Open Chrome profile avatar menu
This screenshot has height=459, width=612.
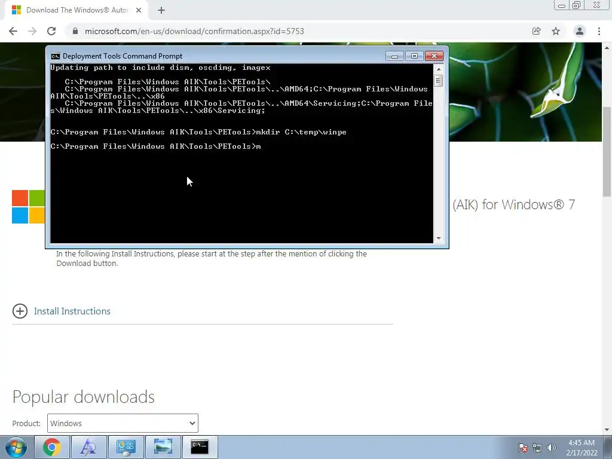coord(580,31)
